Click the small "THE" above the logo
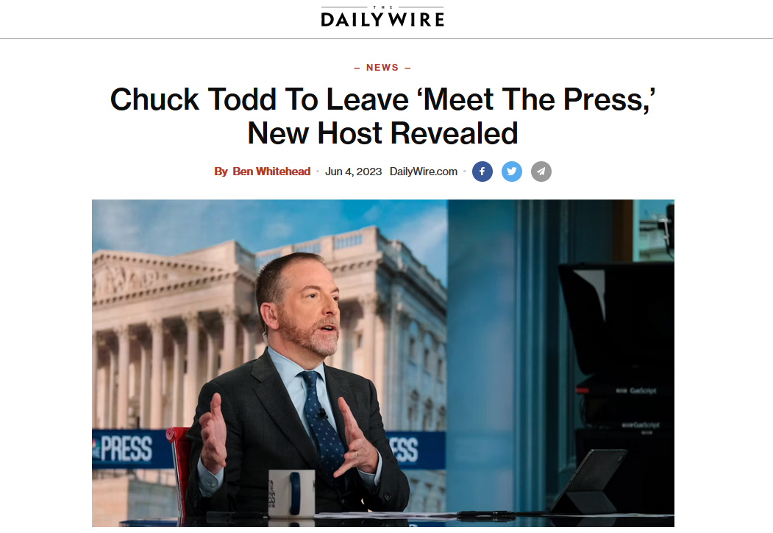 click(x=382, y=7)
